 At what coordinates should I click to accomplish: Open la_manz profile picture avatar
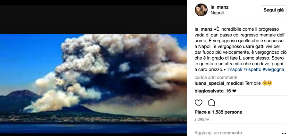click(x=201, y=10)
